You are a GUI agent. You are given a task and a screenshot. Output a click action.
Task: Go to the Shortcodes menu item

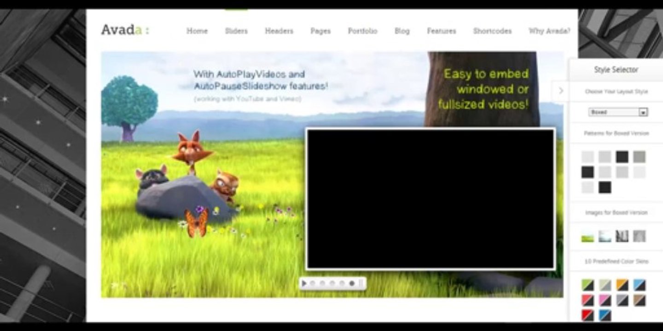pos(492,31)
